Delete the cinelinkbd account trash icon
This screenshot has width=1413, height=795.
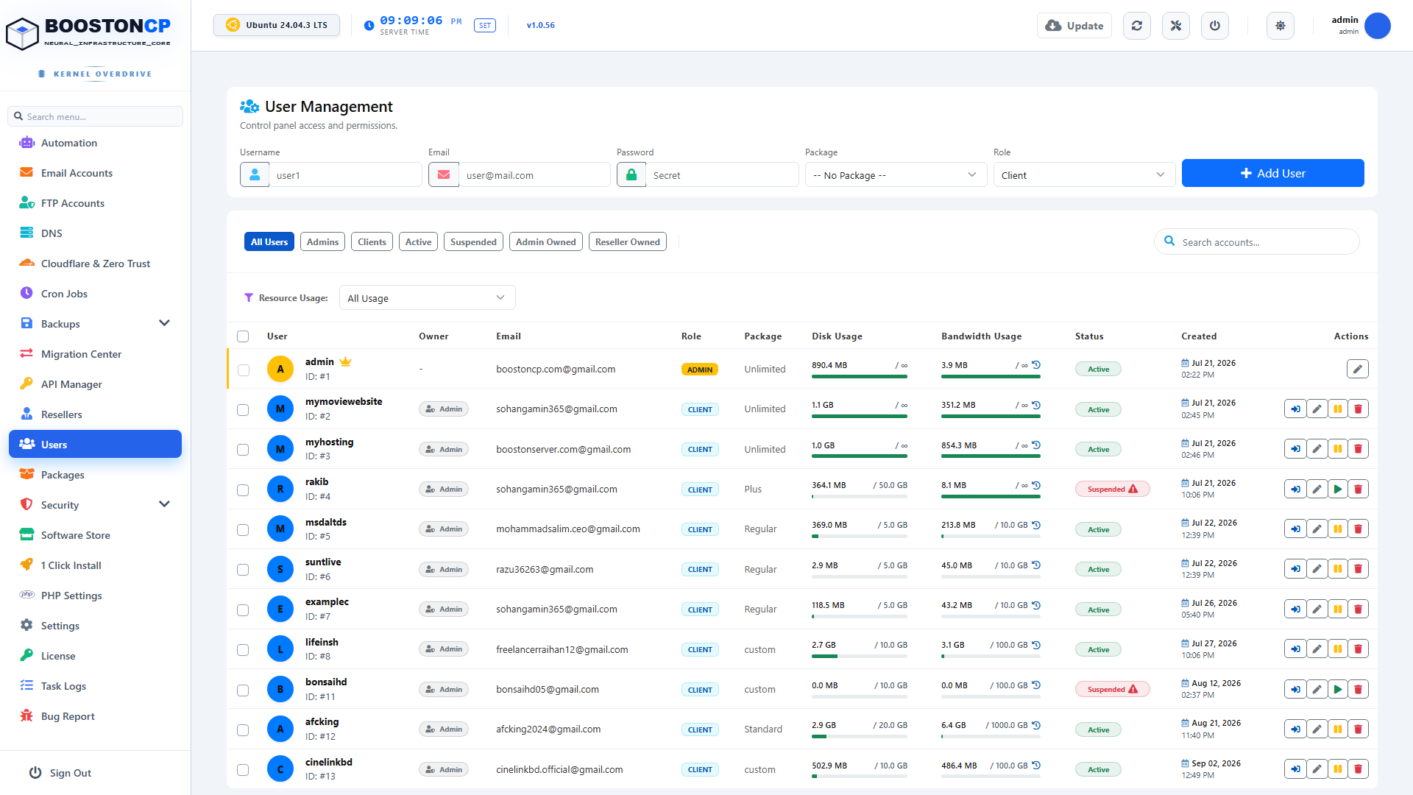click(x=1359, y=769)
